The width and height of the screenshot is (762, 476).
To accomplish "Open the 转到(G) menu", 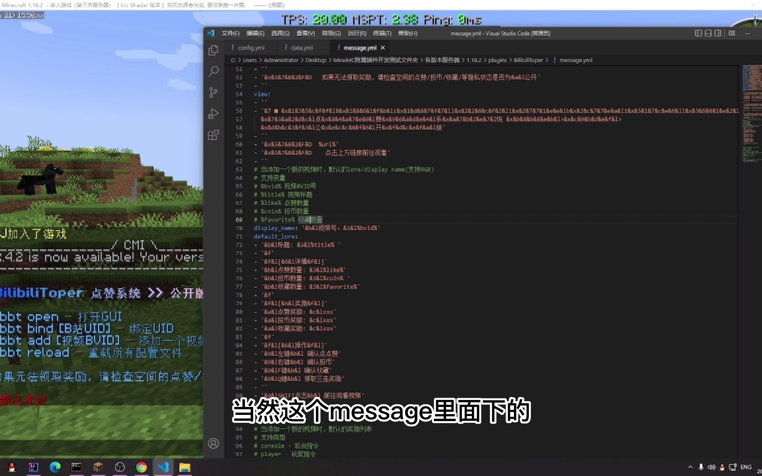I will pos(331,33).
